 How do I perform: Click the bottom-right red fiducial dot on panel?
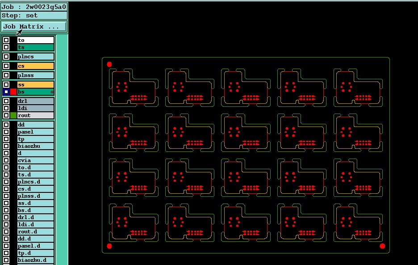coord(382,246)
